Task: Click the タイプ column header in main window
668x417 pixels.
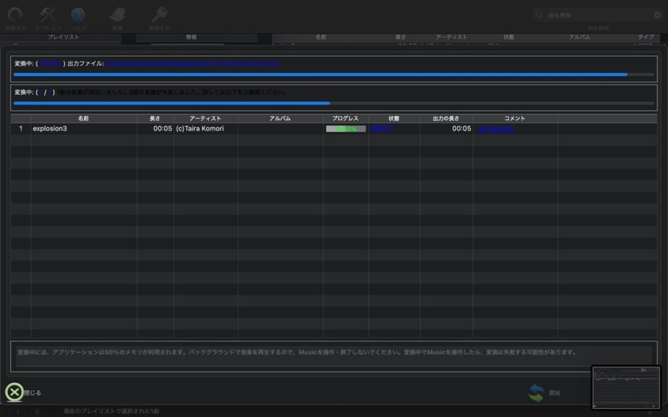Action: [x=646, y=37]
